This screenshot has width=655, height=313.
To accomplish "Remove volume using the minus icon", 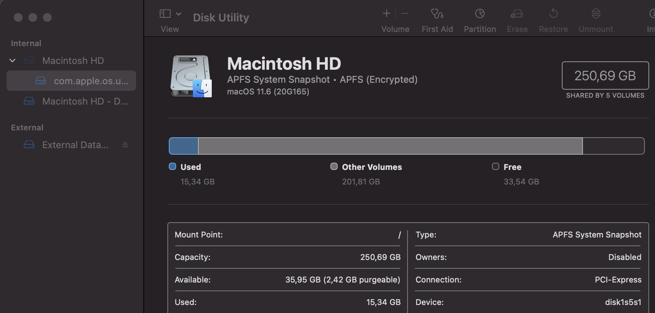I will click(405, 14).
